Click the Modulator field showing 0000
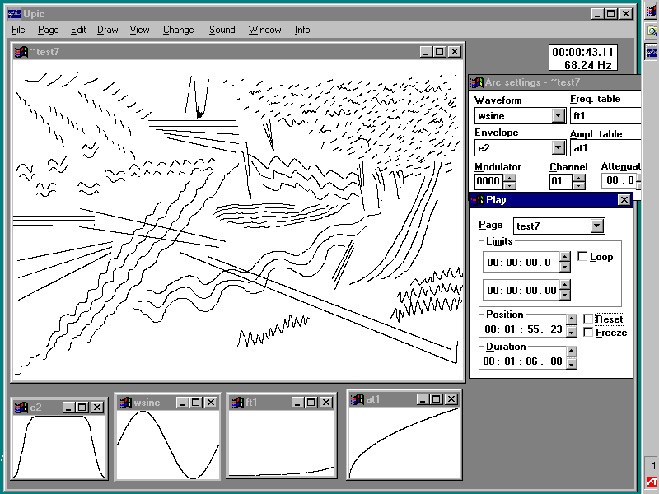This screenshot has height=494, width=659. (489, 181)
